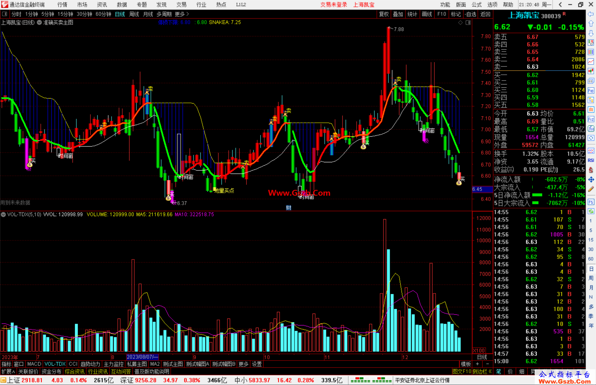Collapse the 侧边栏 side panel
The width and height of the screenshot is (596, 385).
[482, 371]
